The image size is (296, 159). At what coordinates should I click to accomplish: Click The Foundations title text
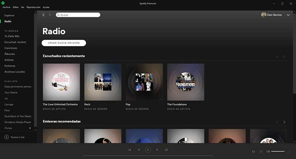(177, 105)
